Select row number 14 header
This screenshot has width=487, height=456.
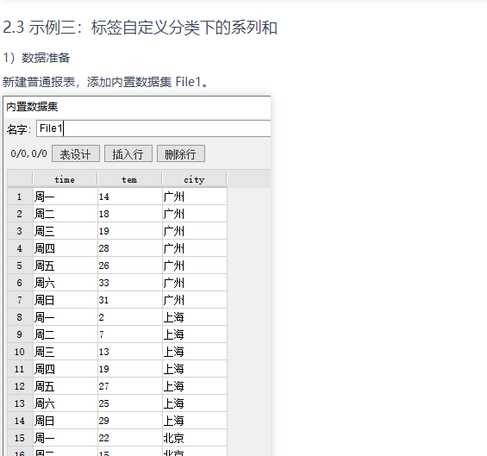(x=20, y=421)
